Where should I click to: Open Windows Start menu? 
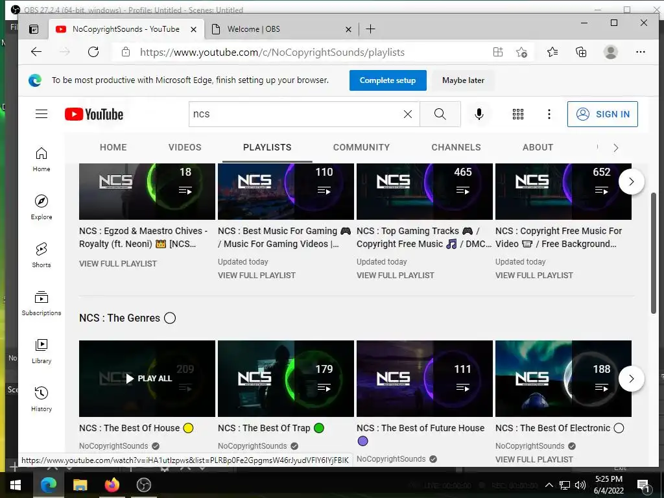point(16,485)
